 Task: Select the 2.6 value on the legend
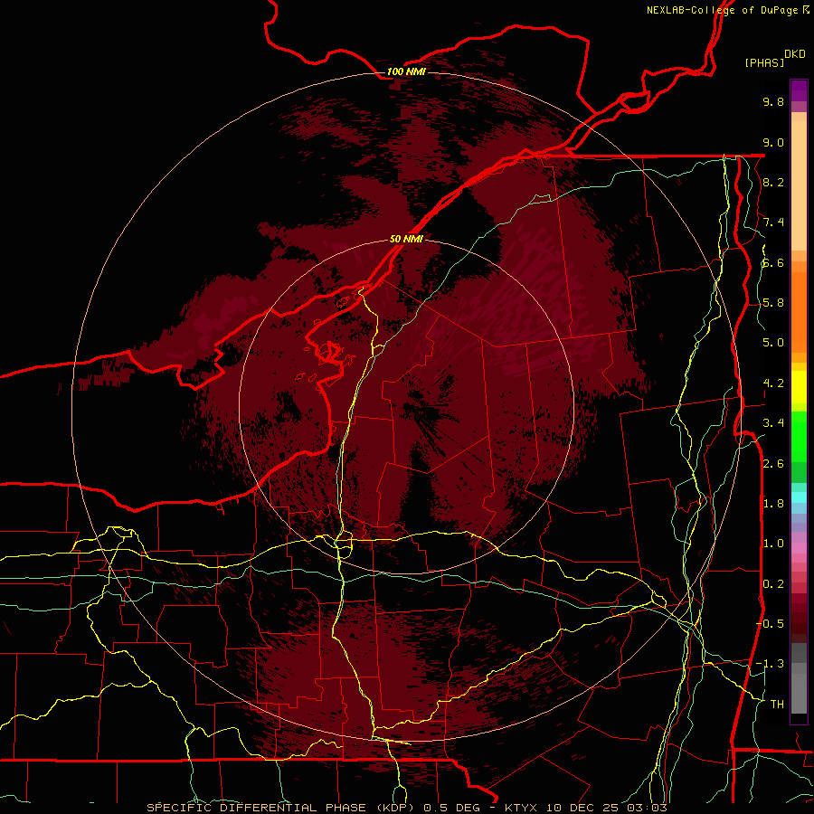click(773, 464)
